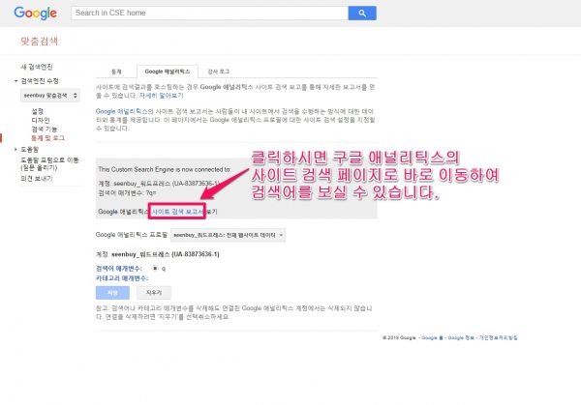The image size is (581, 405).
Task: Switch to the 통계 tab
Action: pos(116,72)
